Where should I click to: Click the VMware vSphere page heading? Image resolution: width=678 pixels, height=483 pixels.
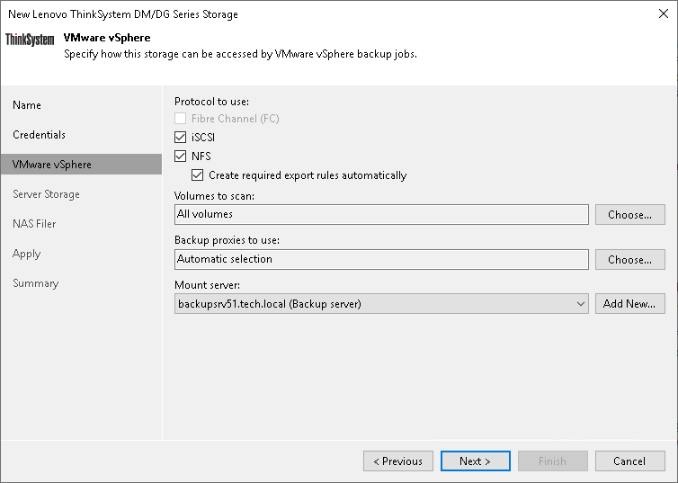(x=107, y=38)
